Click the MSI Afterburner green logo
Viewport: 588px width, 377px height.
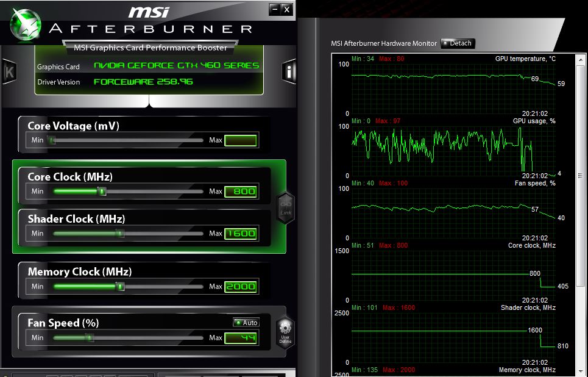tap(26, 25)
